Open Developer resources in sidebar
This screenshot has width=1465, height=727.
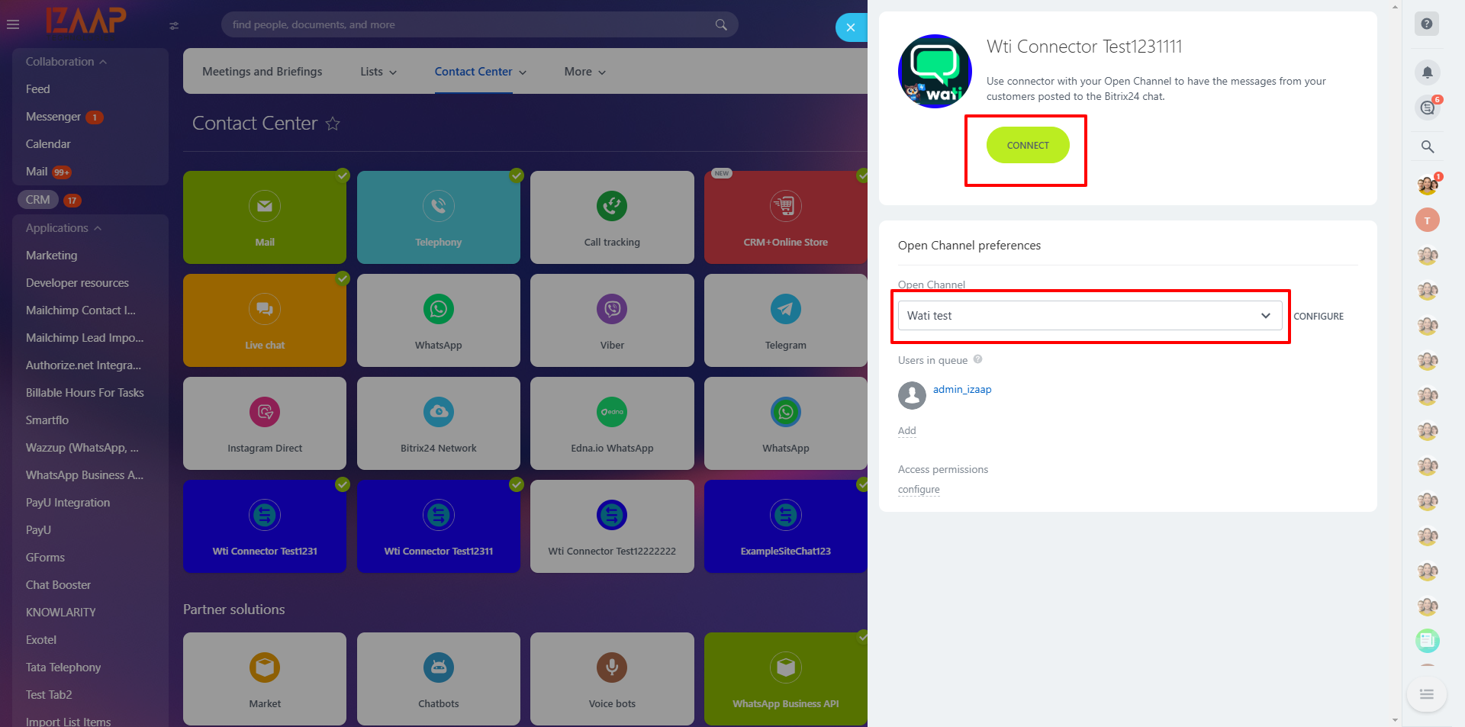click(x=77, y=283)
